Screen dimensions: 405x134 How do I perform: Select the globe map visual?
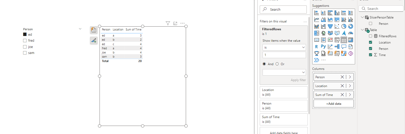323,33
